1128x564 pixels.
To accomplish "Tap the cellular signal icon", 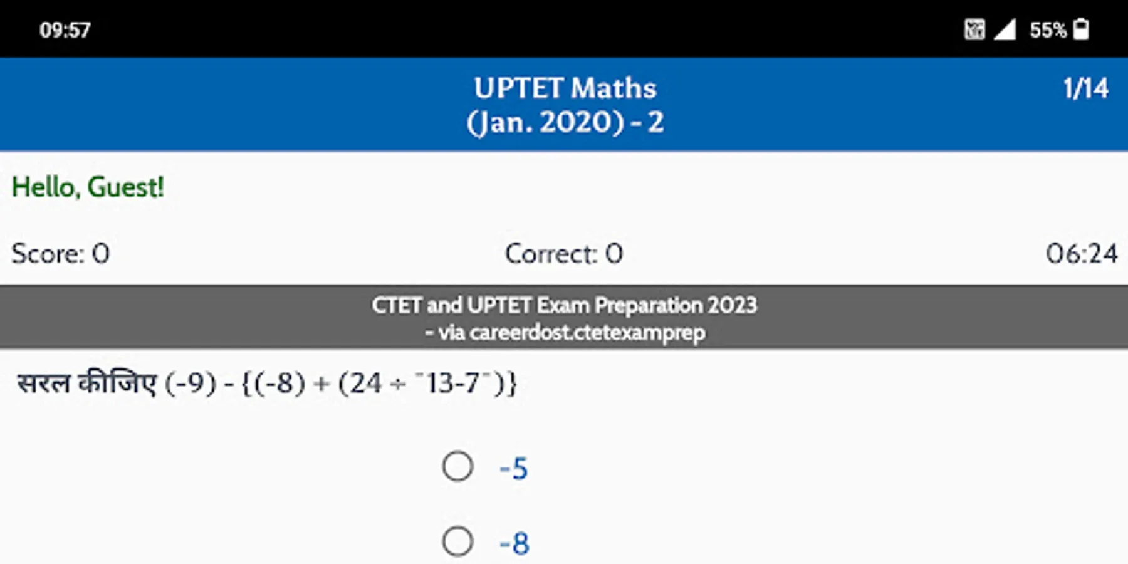I will click(1005, 29).
